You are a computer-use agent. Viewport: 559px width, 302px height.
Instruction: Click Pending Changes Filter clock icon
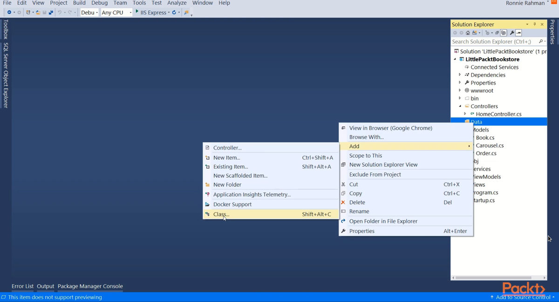click(x=487, y=33)
